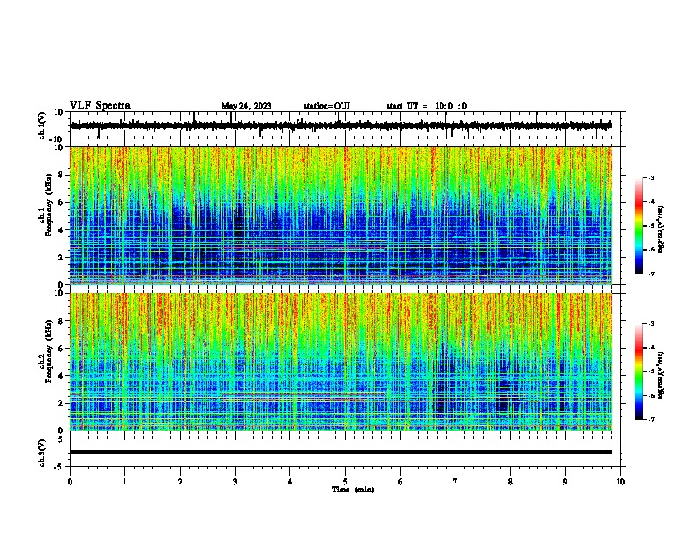Click time axis tick label '0'
This screenshot has width=699, height=540.
point(70,482)
